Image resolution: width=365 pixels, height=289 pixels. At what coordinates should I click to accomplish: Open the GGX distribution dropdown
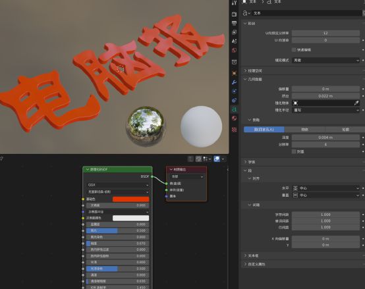pyautogui.click(x=118, y=185)
